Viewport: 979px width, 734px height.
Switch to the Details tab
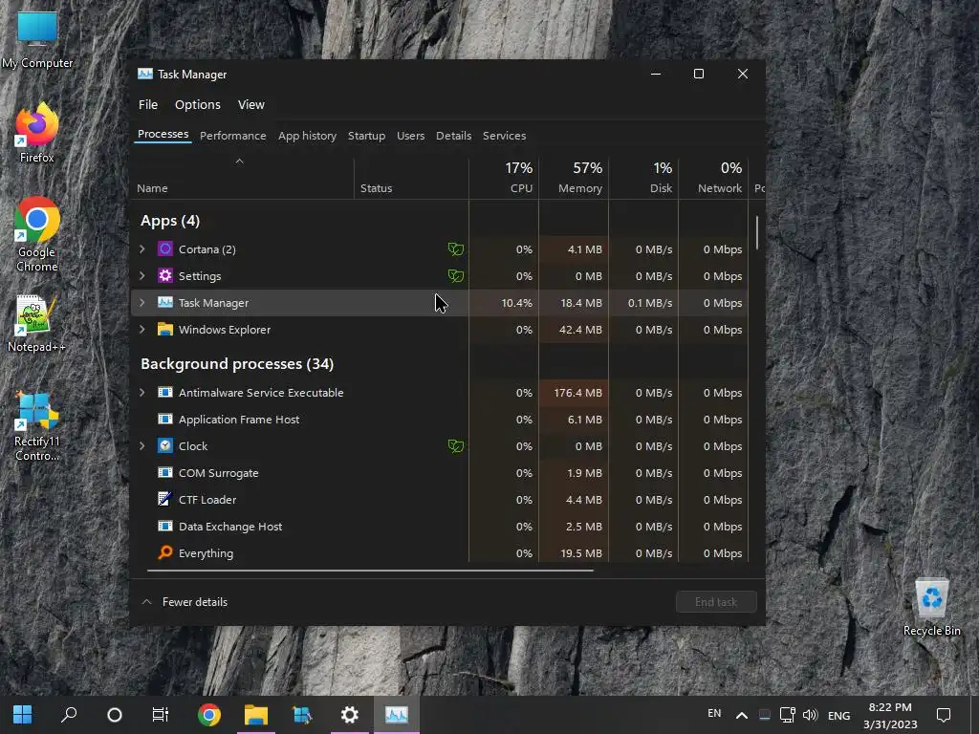[x=453, y=136]
